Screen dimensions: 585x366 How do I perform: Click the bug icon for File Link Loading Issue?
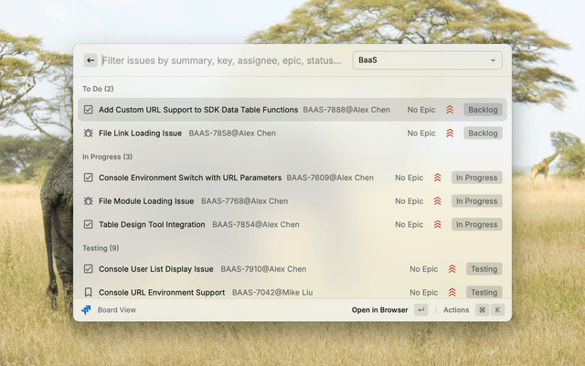89,133
